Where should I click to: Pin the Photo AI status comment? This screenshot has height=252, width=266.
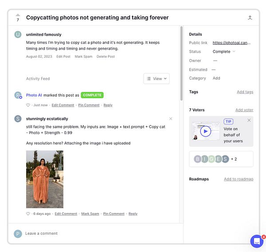pyautogui.click(x=89, y=105)
